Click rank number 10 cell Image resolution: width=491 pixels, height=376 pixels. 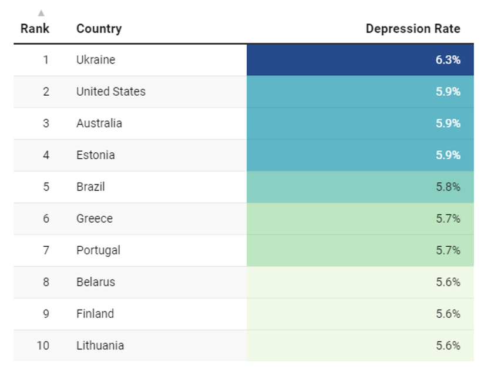click(43, 345)
